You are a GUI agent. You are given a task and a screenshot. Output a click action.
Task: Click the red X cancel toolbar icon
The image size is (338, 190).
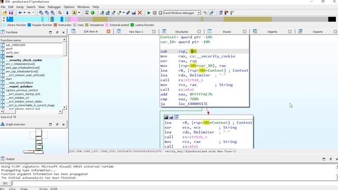139,13
